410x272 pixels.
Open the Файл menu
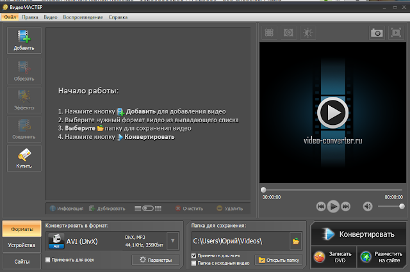[x=10, y=17]
